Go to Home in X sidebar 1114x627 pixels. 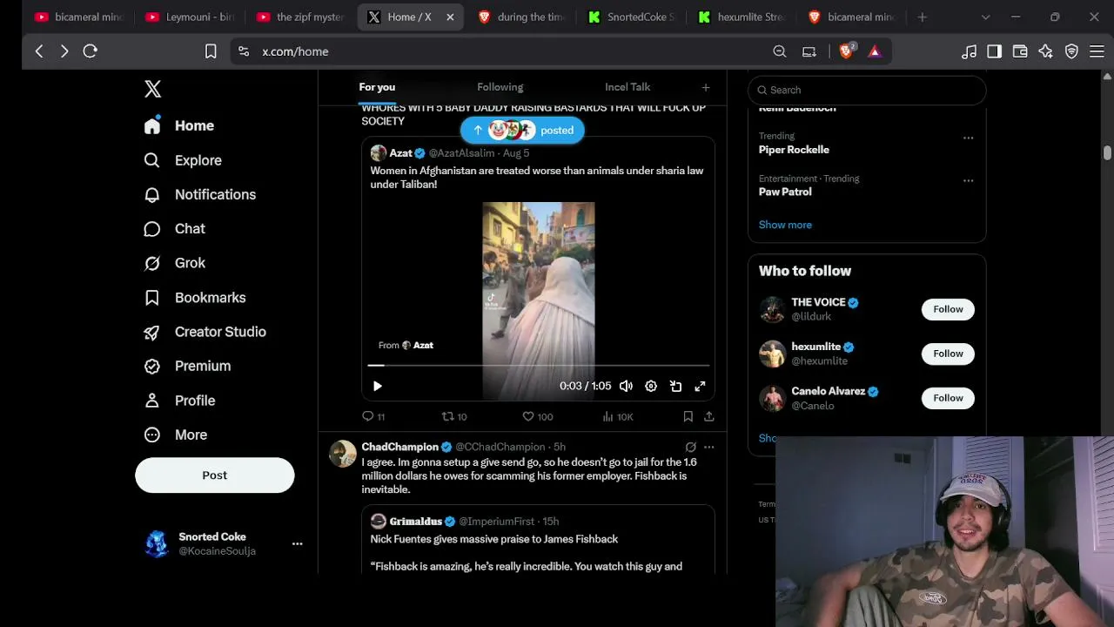pyautogui.click(x=179, y=125)
